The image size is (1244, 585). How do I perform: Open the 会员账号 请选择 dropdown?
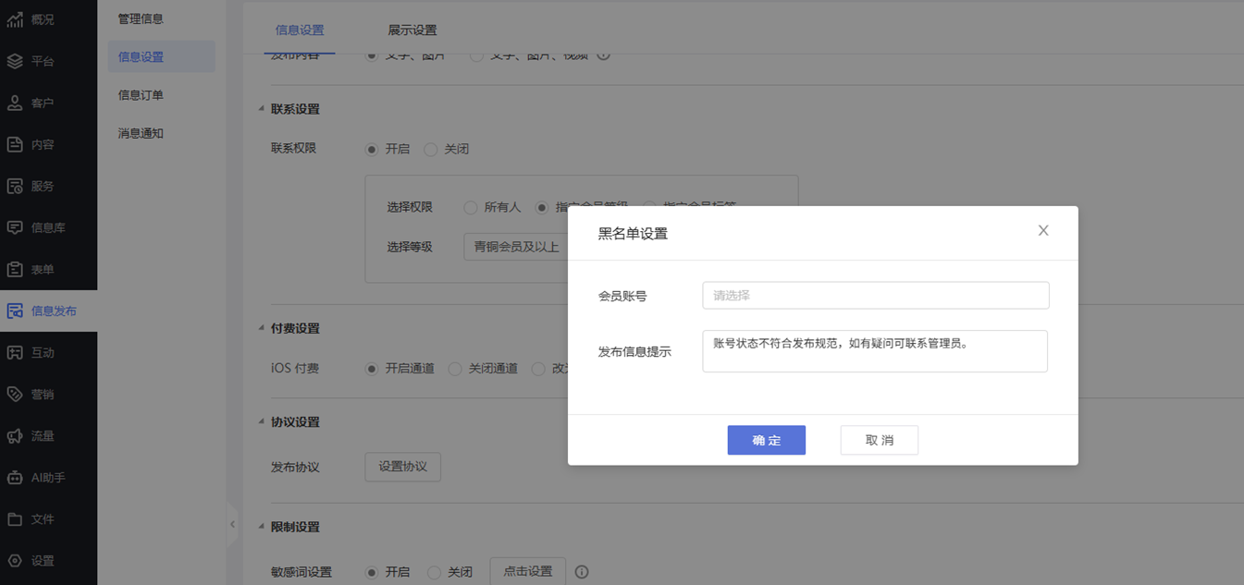coord(875,296)
